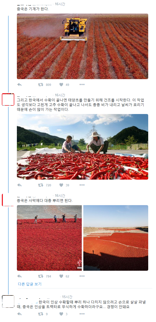156x322 pixels.
Task: Like the comment with 3 likes
Action: pos(61,314)
